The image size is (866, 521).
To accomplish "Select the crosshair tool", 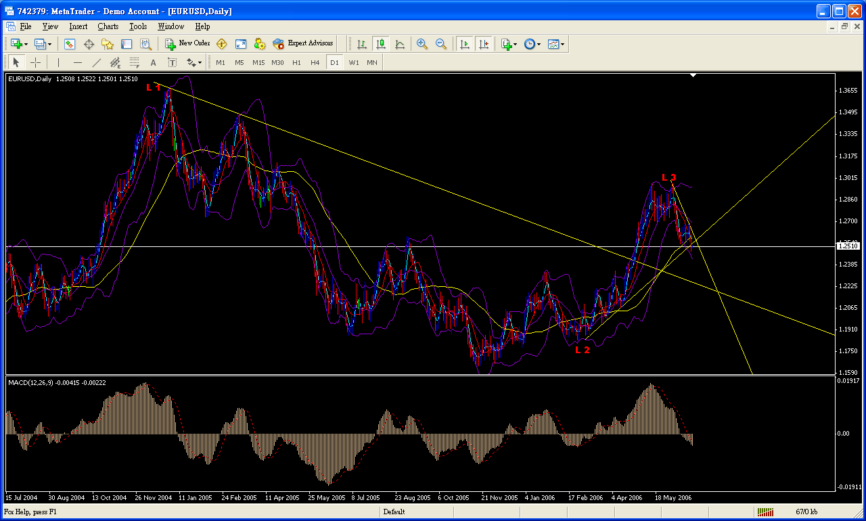I will [35, 62].
